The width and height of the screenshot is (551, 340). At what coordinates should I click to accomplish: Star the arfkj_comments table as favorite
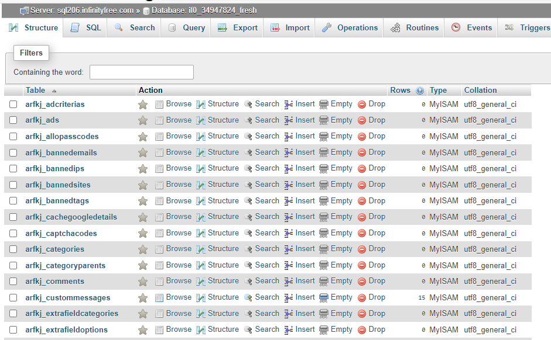(x=142, y=282)
